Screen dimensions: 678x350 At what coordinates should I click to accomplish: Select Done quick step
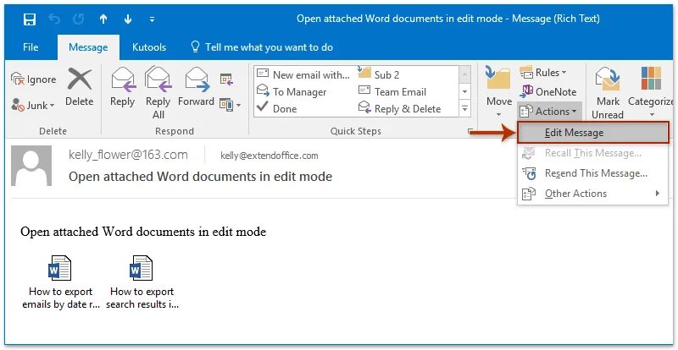coord(277,109)
